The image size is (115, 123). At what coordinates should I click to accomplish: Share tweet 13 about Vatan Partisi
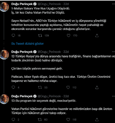97,119
